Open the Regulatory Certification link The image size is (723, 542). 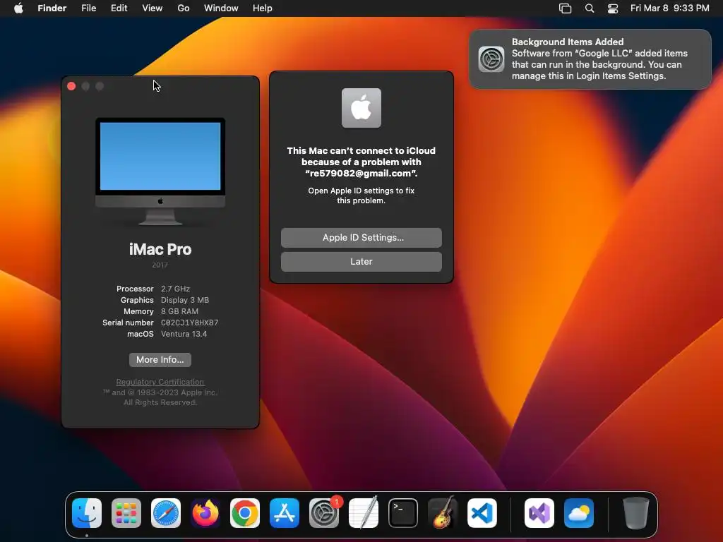pos(160,382)
